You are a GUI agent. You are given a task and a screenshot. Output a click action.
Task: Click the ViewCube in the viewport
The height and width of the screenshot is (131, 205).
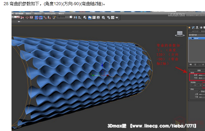pos(180,34)
